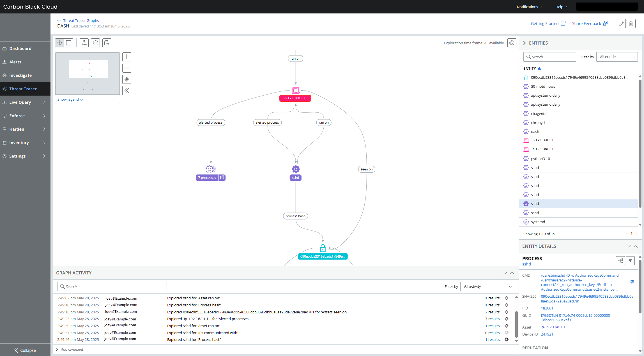The image size is (644, 356).
Task: Click the sshd process node in graph
Action: coord(296,173)
